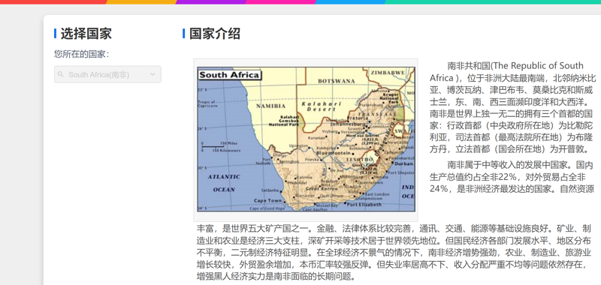Click the chevron arrow of country selector
This screenshot has width=601, height=285.
click(x=153, y=74)
